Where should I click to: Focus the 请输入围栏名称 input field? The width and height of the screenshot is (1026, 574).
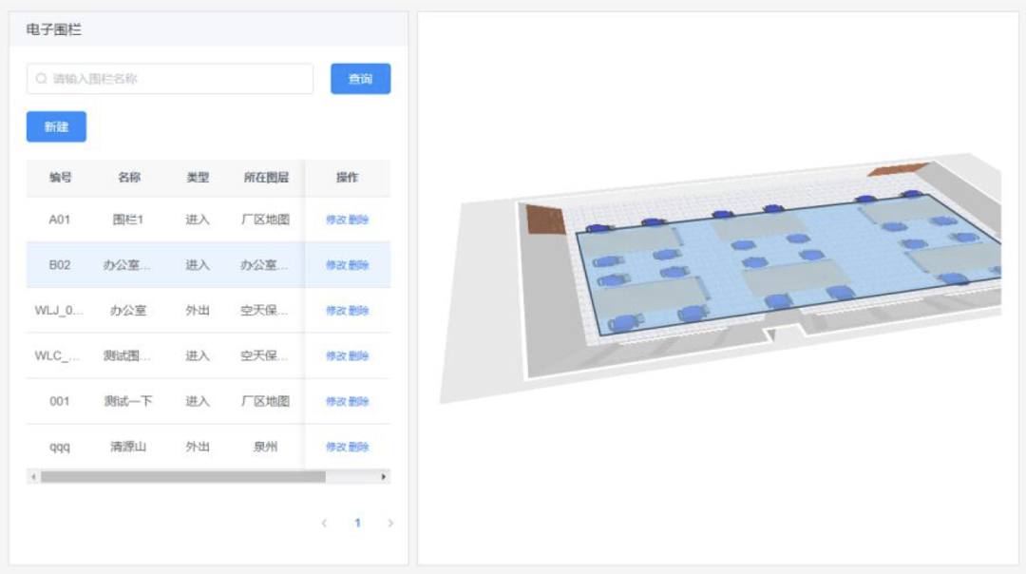pos(176,79)
